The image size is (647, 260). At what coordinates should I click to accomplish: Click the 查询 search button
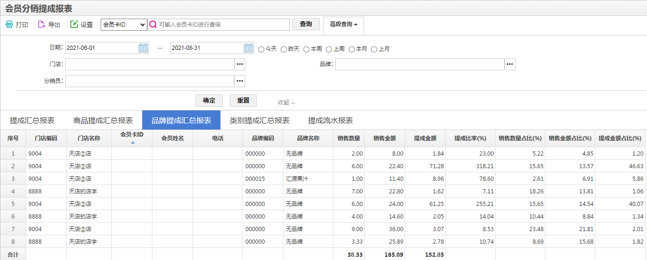[306, 24]
